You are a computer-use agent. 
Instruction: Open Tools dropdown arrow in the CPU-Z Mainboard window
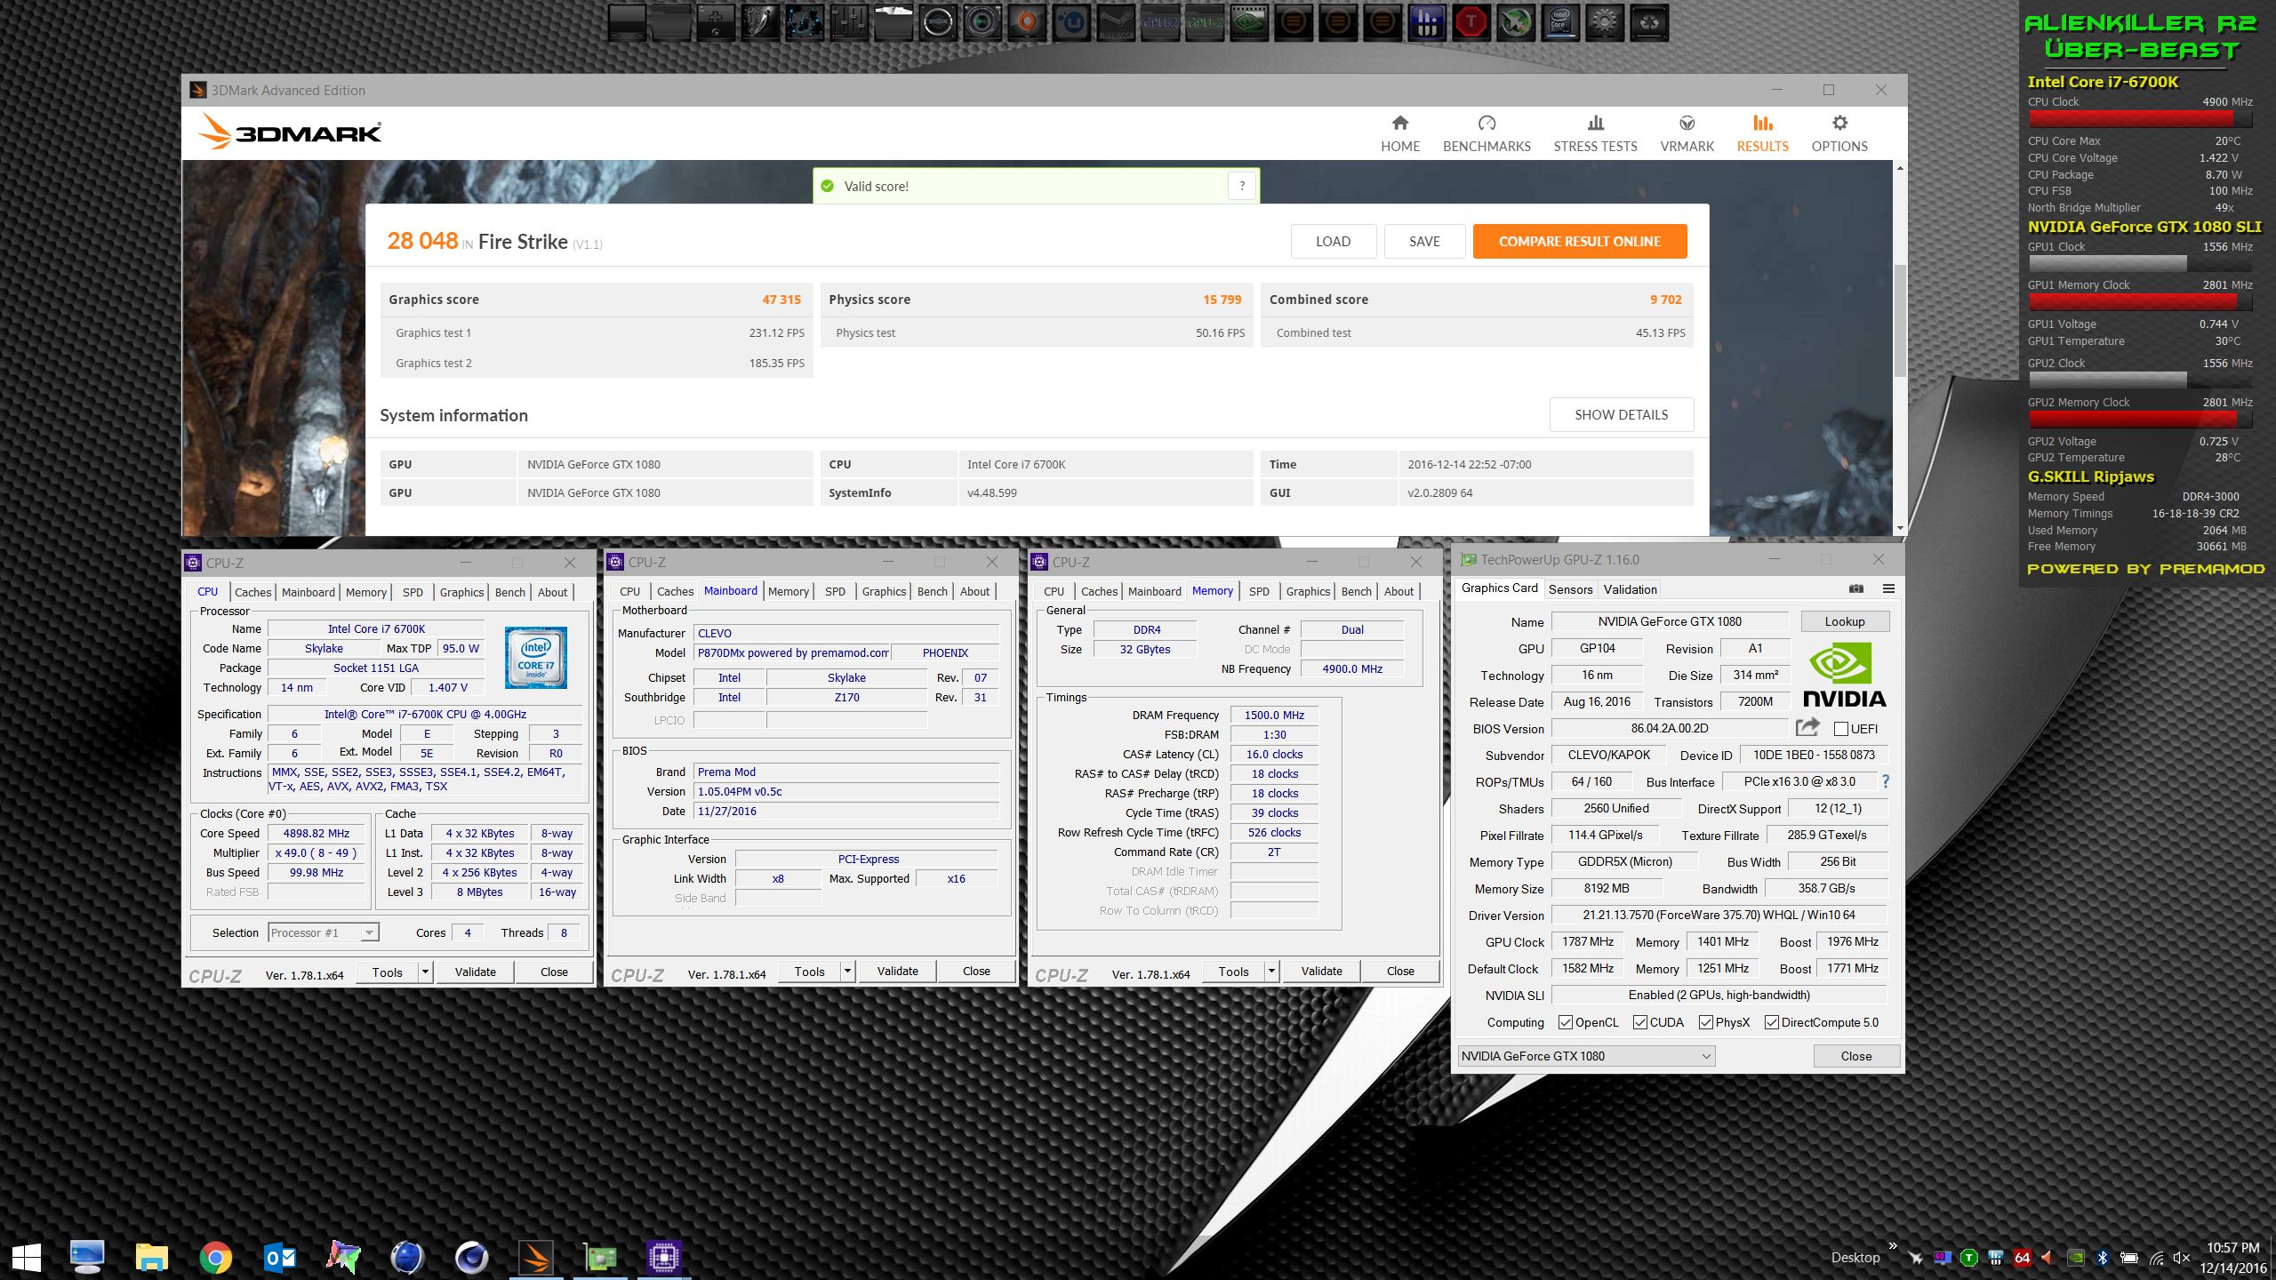pos(847,971)
